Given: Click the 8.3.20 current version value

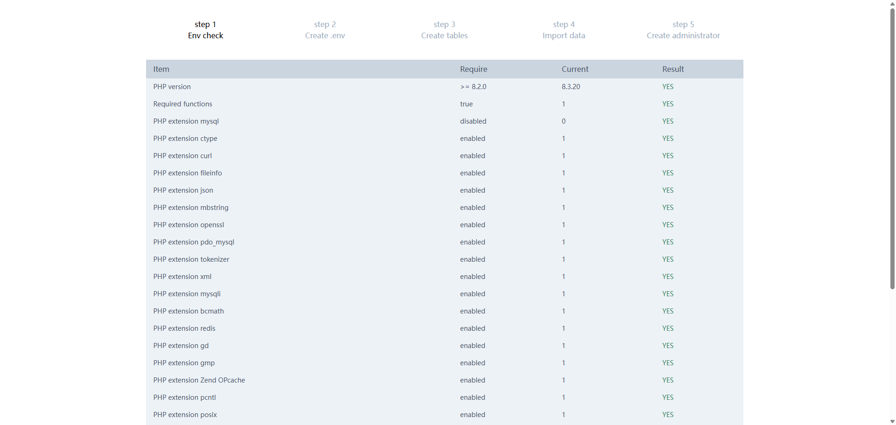Looking at the screenshot, I should click(571, 87).
